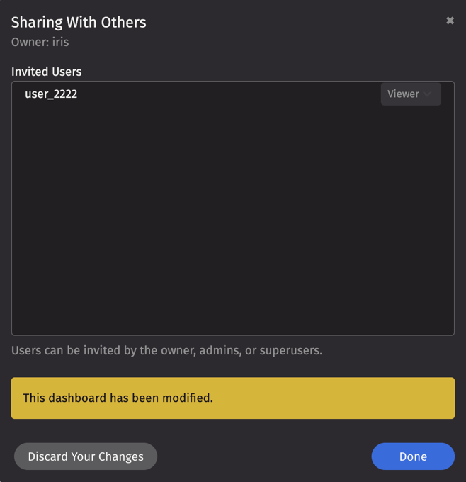
Task: Click the yellow dashboard modified banner
Action: click(232, 398)
